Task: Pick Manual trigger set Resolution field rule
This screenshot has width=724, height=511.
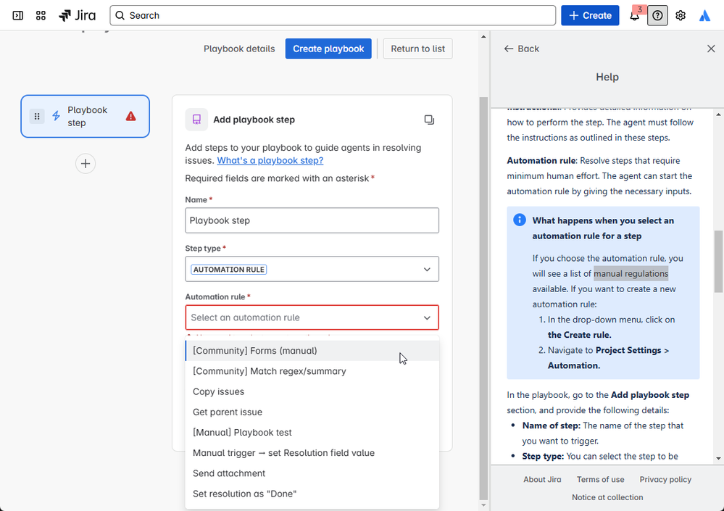Action: click(312, 453)
